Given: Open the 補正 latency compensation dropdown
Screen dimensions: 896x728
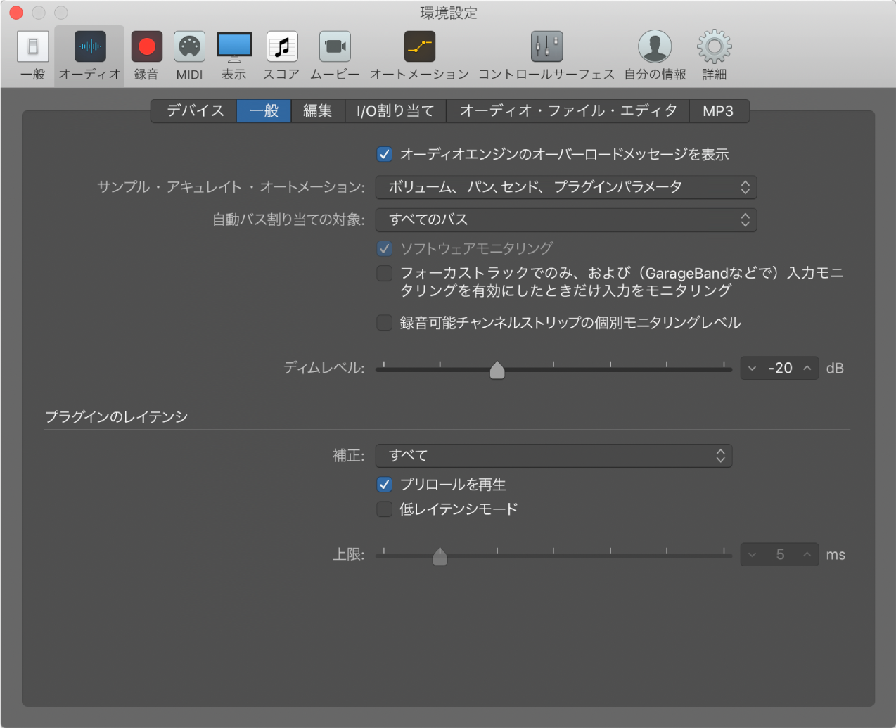Looking at the screenshot, I should click(554, 456).
